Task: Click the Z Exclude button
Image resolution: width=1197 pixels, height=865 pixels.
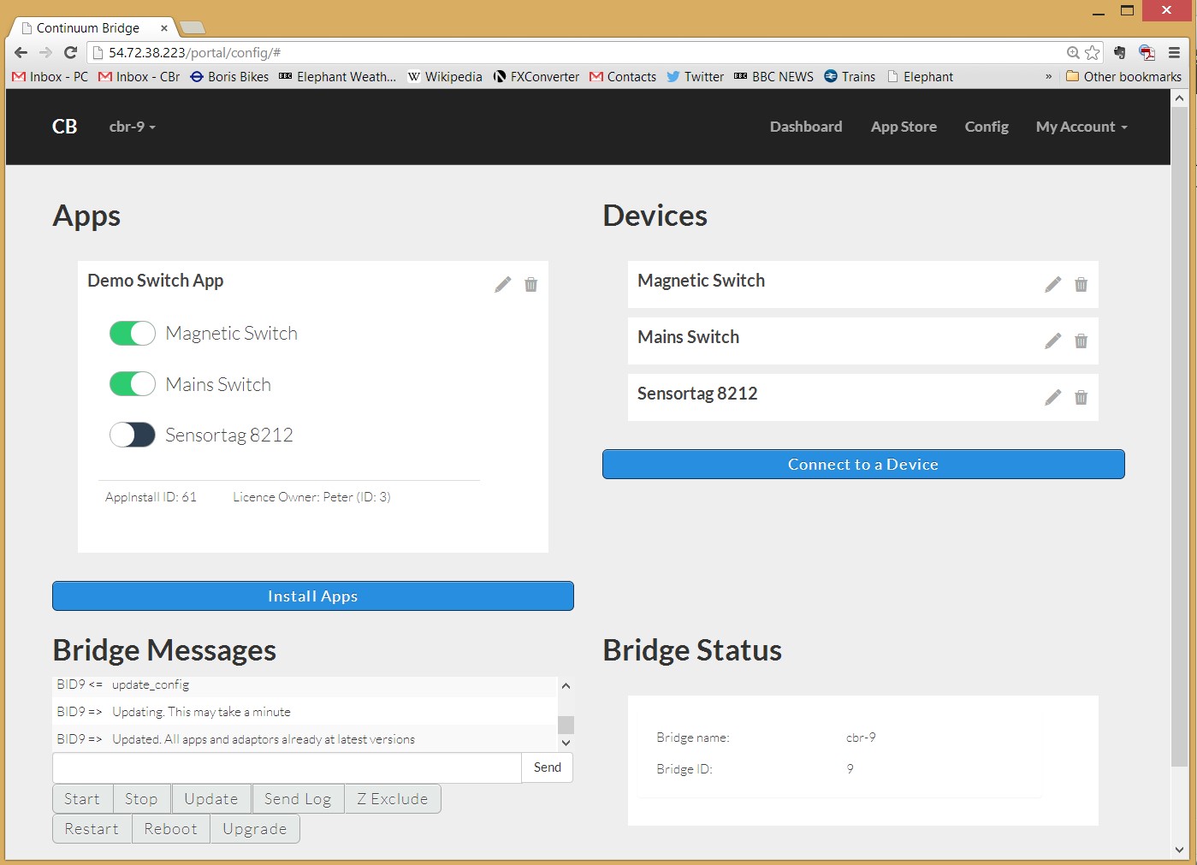Action: [393, 798]
